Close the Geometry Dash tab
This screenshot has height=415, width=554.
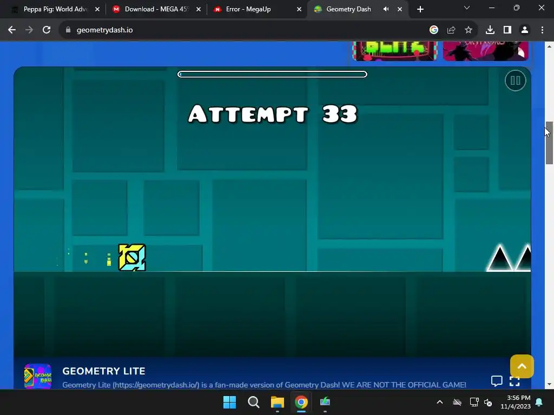[x=400, y=10]
